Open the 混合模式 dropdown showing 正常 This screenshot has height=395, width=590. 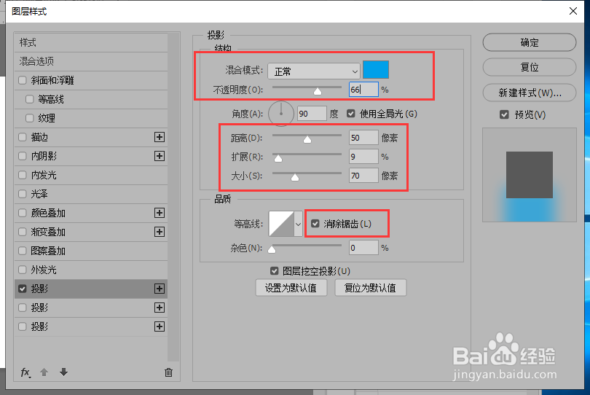tap(314, 71)
